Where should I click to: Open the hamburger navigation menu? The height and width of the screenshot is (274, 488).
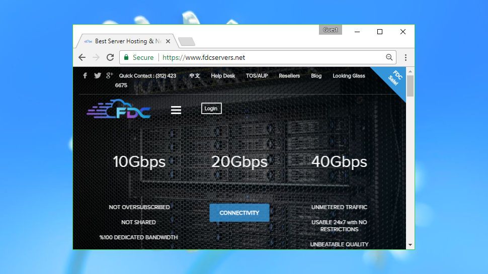tap(176, 110)
